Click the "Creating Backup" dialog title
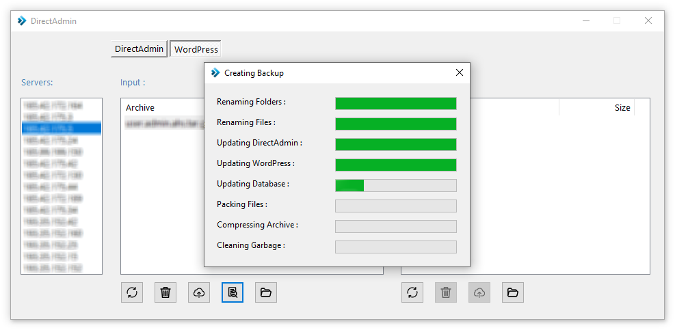This screenshot has height=330, width=675. click(254, 73)
